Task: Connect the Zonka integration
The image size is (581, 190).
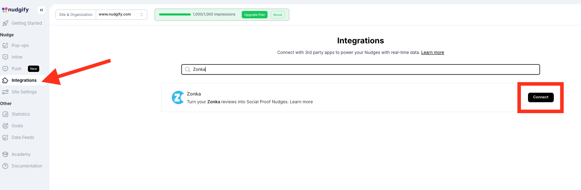Action: [541, 97]
